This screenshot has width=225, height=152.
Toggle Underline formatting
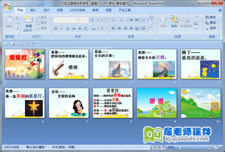click(67, 29)
